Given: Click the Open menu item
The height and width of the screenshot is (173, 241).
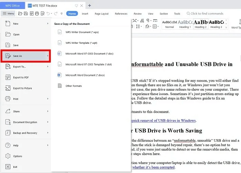Looking at the screenshot, I should [x=26, y=34].
